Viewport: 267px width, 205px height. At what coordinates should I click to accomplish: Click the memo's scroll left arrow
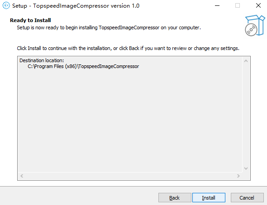coord(22,176)
